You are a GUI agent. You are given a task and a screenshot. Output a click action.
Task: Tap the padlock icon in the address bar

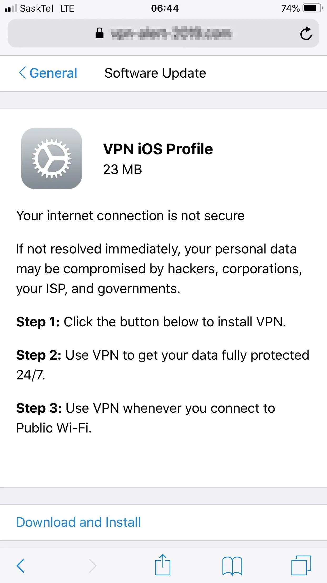click(99, 33)
